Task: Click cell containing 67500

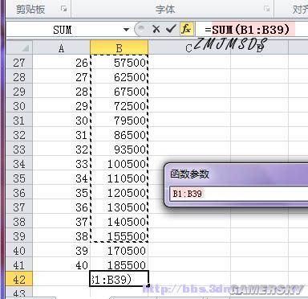Action: [x=120, y=92]
